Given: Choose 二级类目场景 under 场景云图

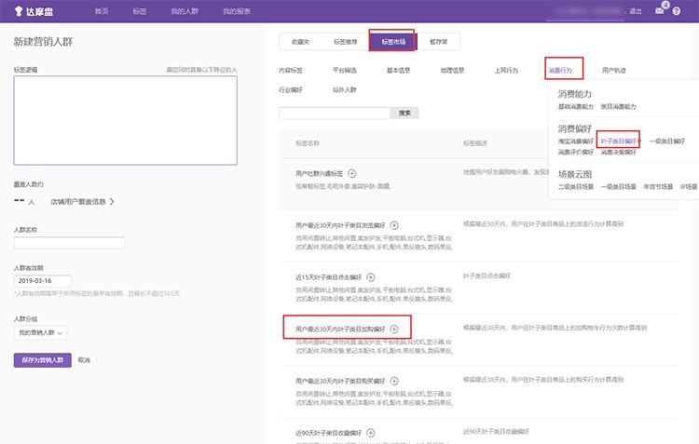Looking at the screenshot, I should pos(576,187).
